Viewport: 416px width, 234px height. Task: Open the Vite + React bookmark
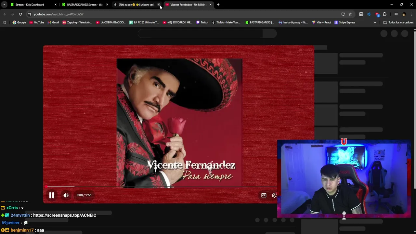(x=321, y=22)
